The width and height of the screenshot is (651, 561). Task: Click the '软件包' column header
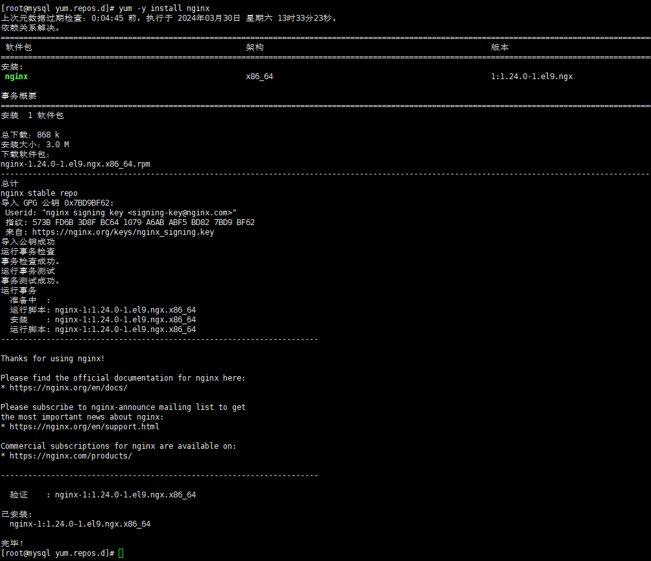pos(19,47)
